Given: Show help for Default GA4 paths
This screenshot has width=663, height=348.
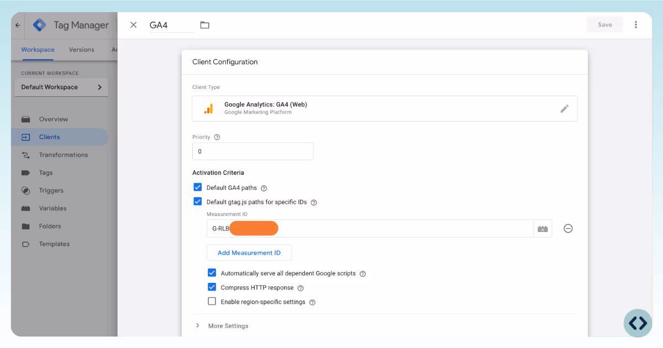Looking at the screenshot, I should 264,188.
